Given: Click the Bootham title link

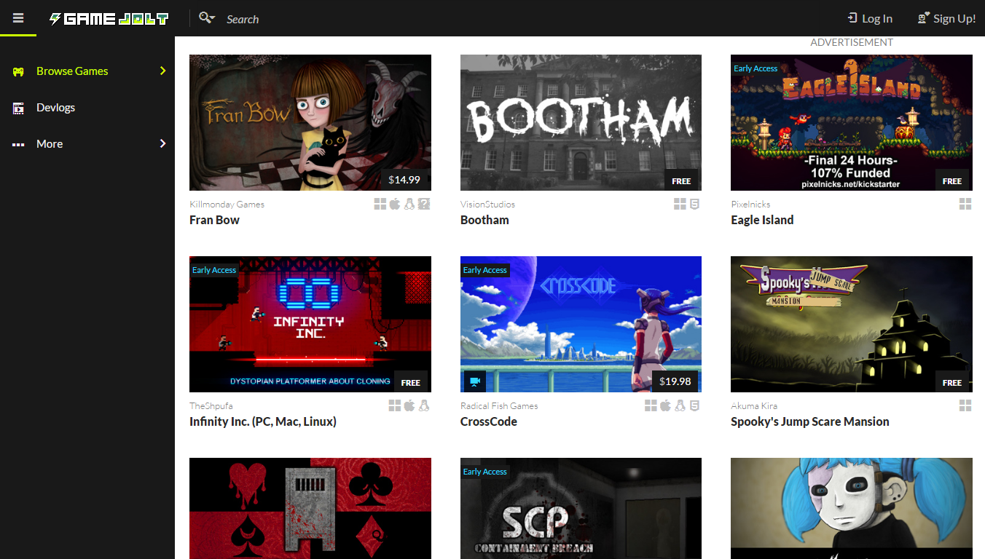Looking at the screenshot, I should click(x=484, y=220).
